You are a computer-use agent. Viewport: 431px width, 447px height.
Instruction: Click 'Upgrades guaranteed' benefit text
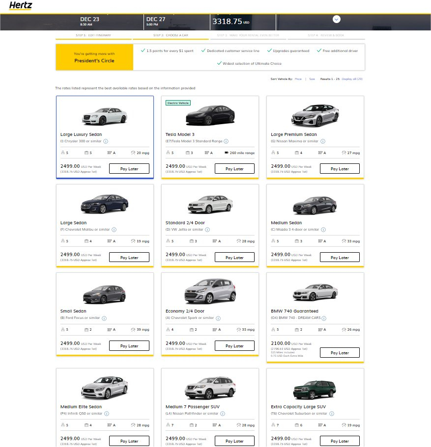pyautogui.click(x=291, y=51)
